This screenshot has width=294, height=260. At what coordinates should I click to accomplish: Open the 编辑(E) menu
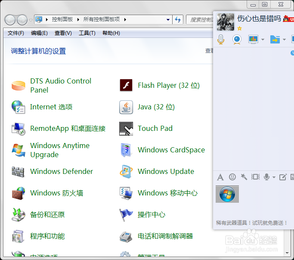point(39,33)
